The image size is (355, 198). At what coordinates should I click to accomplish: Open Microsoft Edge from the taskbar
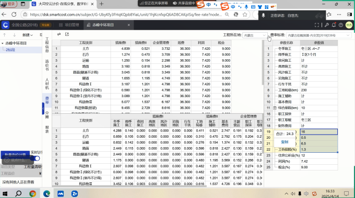(46, 193)
